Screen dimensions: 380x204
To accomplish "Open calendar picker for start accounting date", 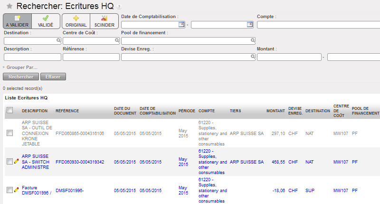I will point(181,24).
